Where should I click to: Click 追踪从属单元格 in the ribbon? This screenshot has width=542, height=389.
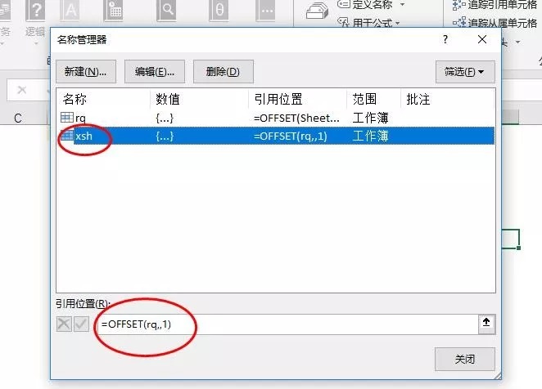(495, 23)
